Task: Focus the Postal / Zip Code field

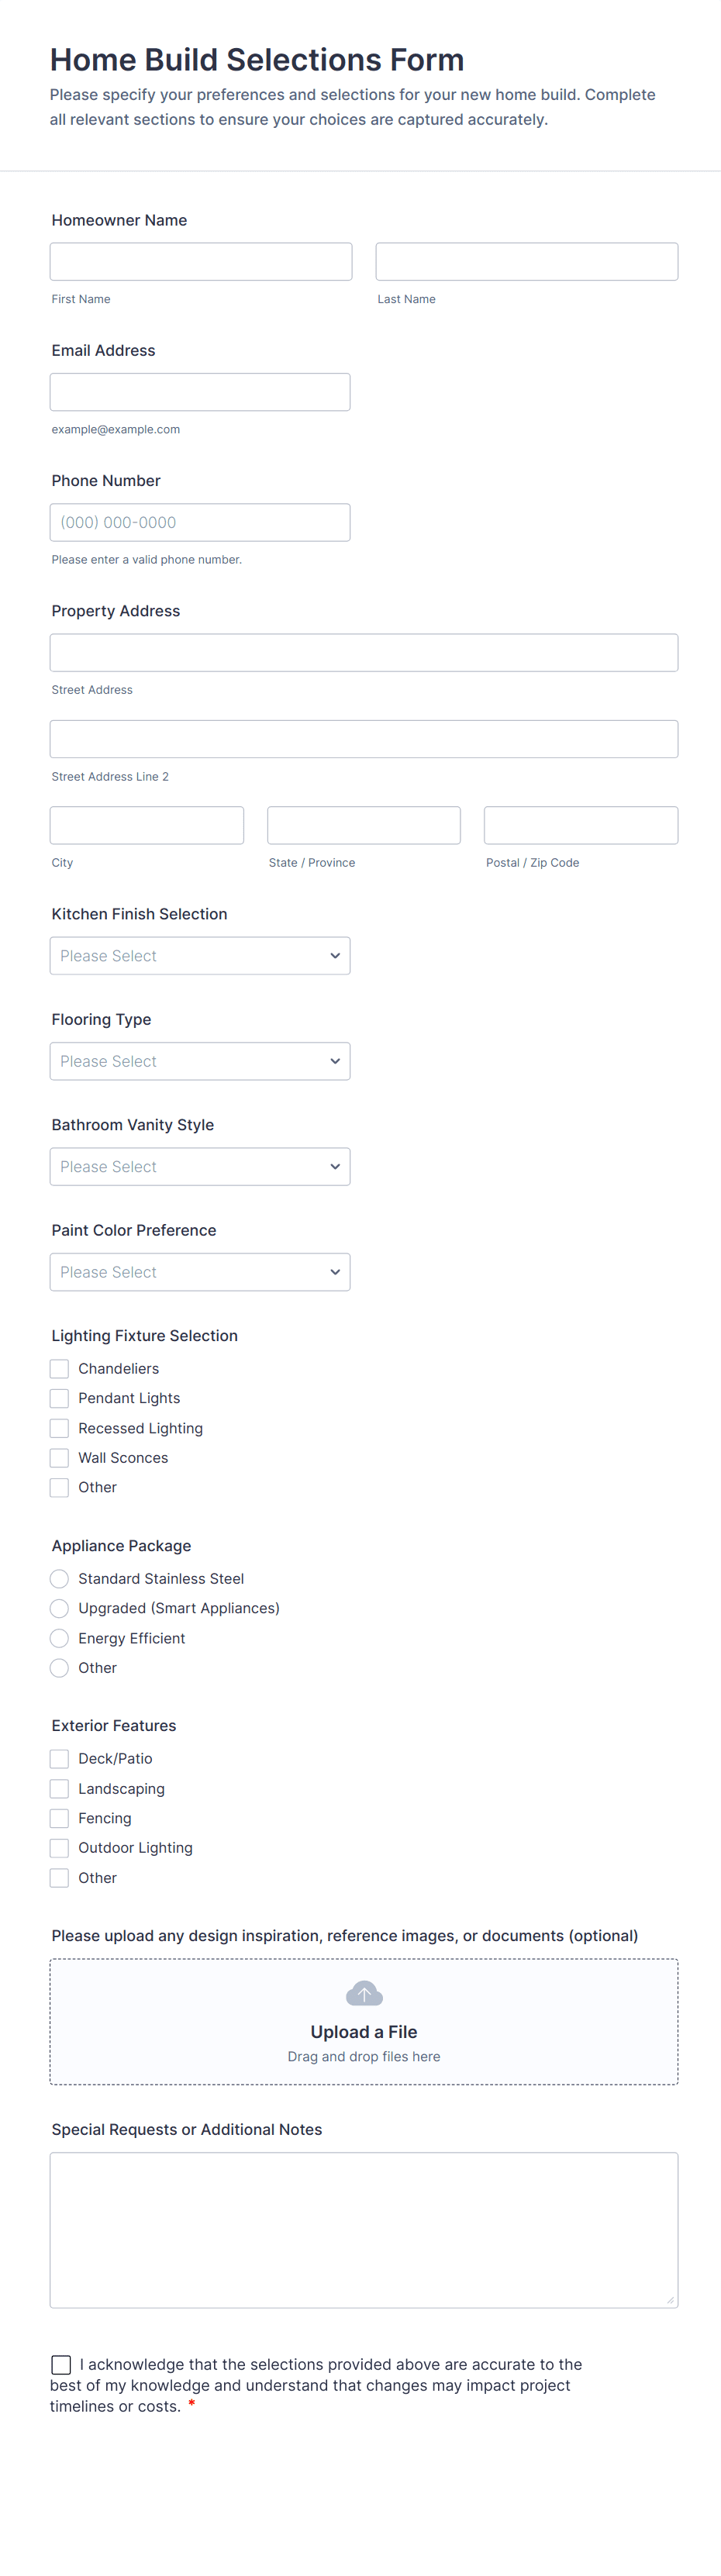Action: 581,825
